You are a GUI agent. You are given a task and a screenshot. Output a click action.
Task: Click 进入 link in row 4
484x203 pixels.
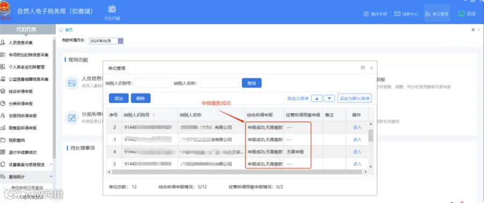357,151
